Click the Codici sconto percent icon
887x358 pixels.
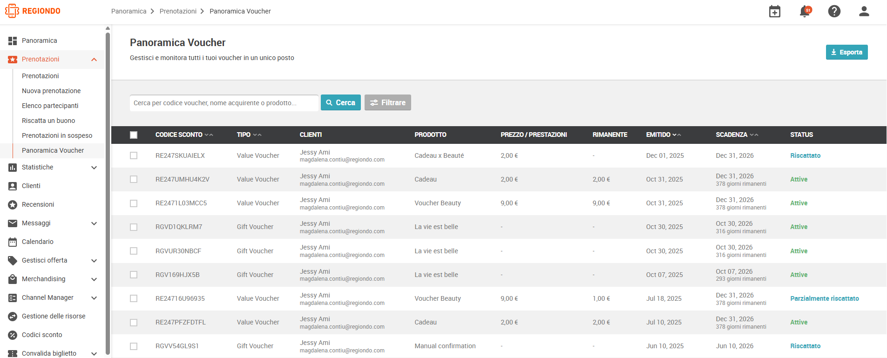coord(13,335)
